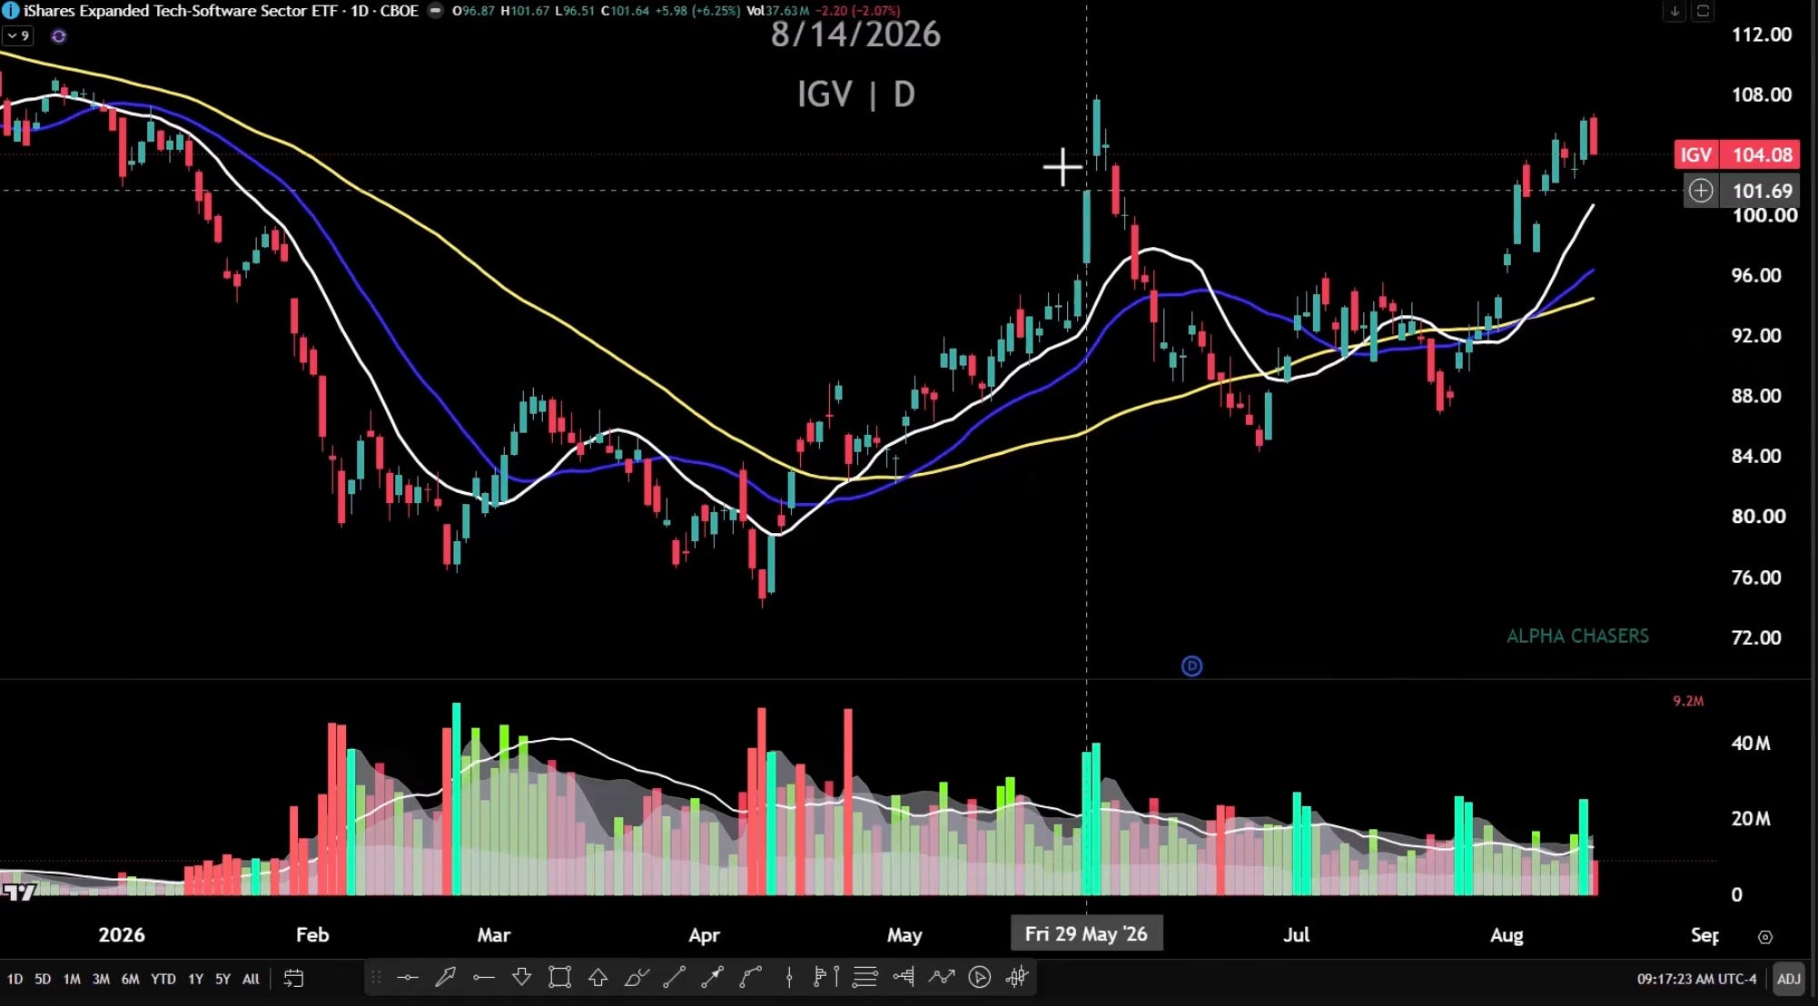Select the arrow line tool
Screen dimensions: 1818x1006
pos(712,978)
